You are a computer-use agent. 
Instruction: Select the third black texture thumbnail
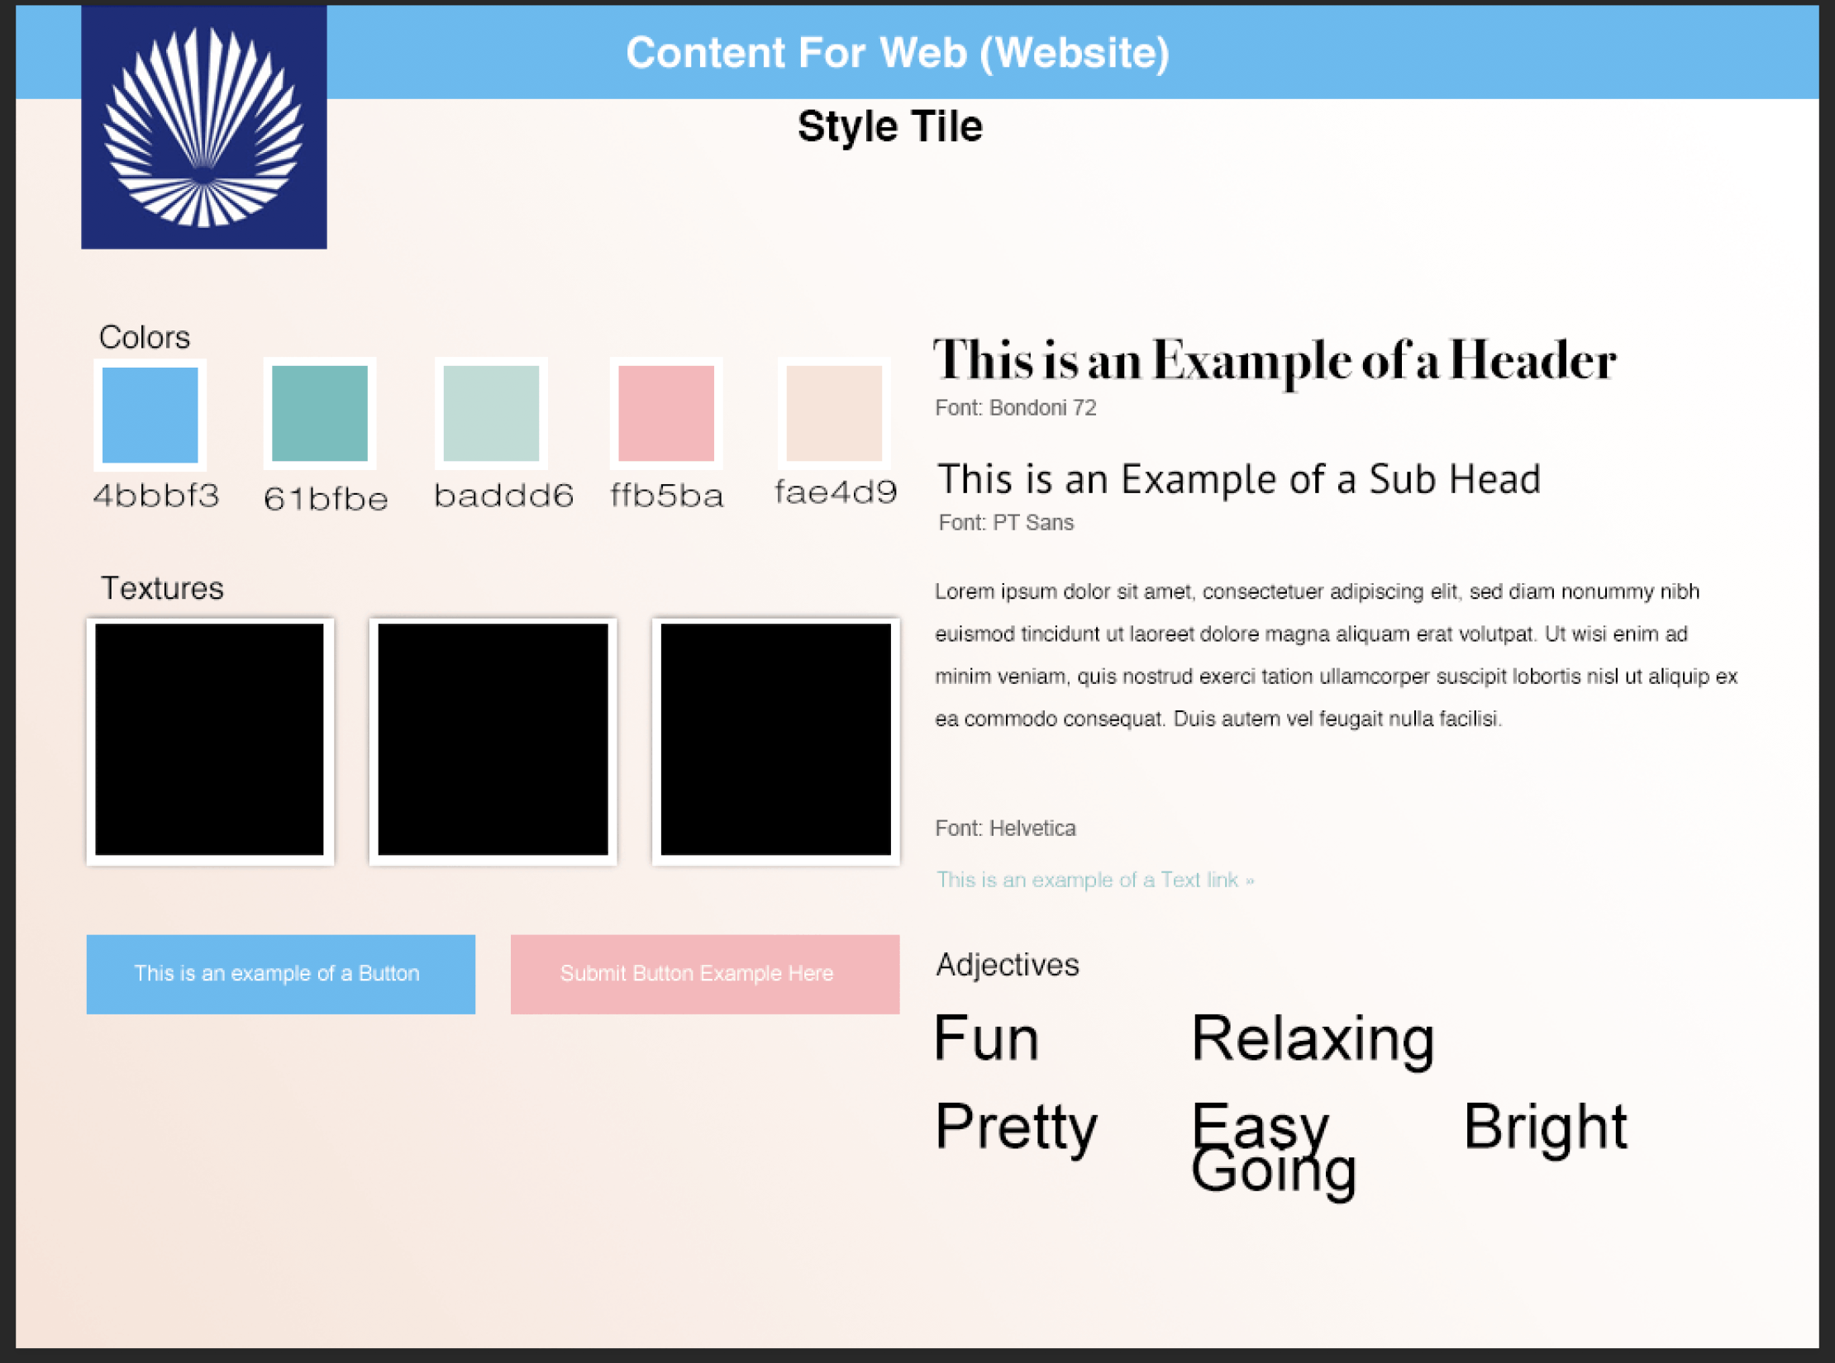coord(775,741)
